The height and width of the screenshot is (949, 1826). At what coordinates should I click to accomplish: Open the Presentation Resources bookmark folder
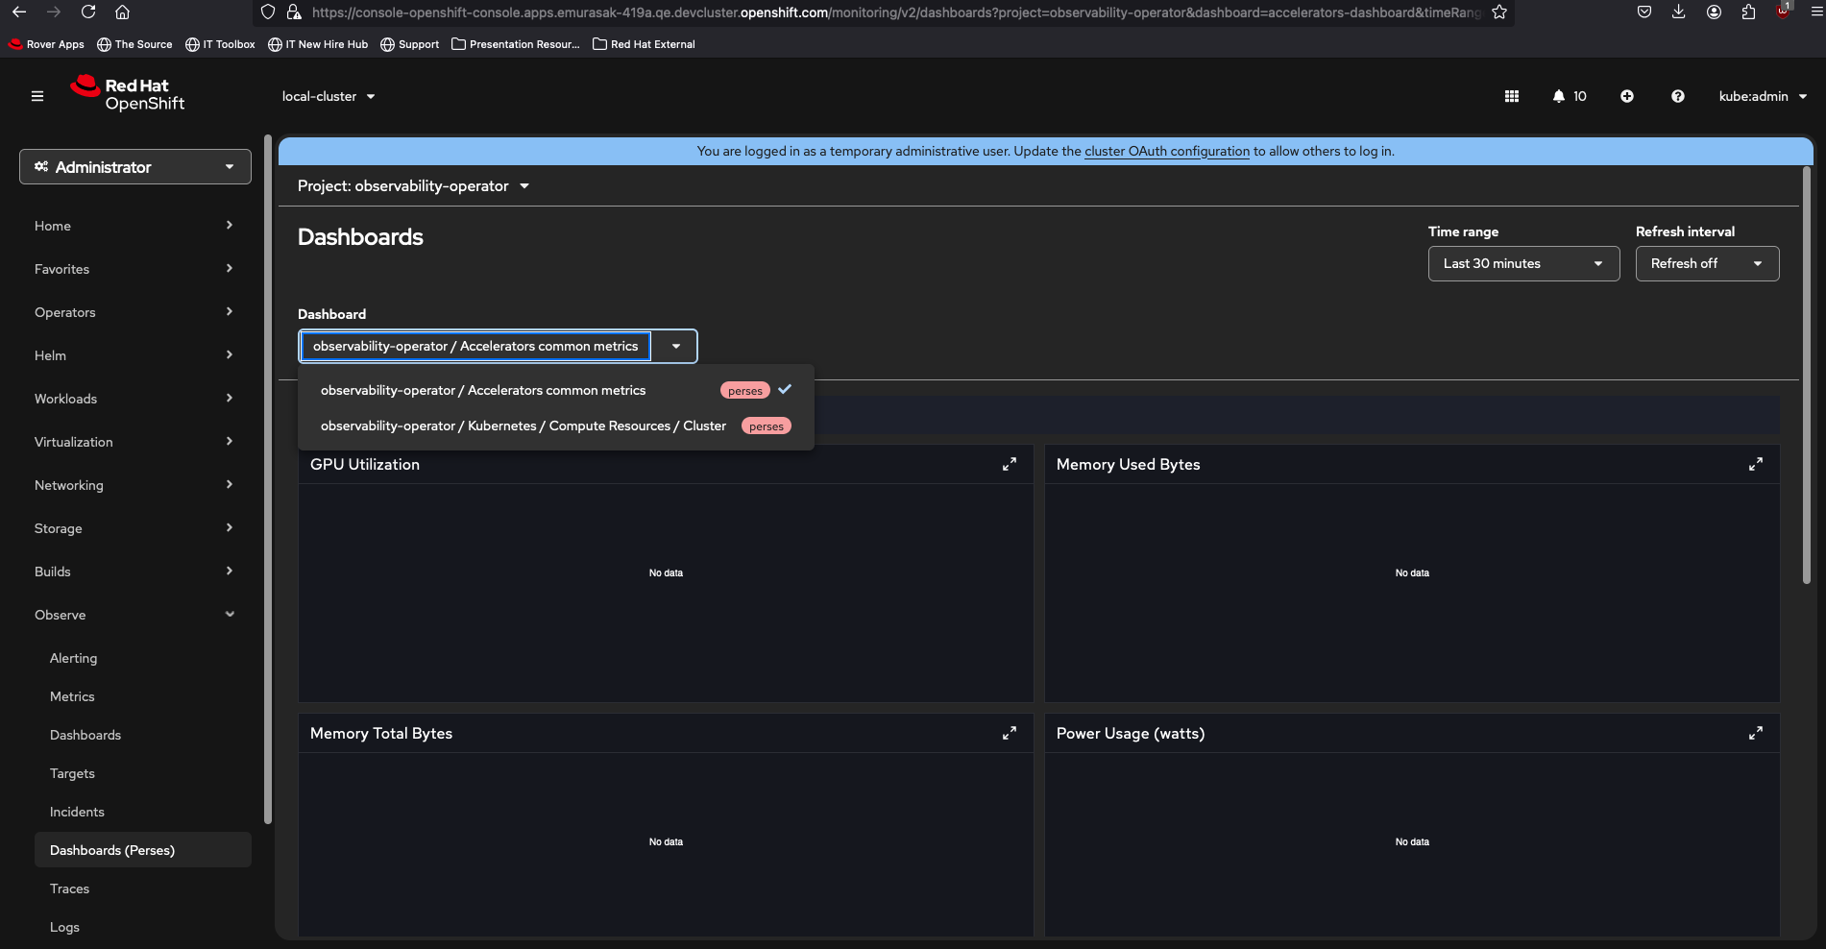pyautogui.click(x=516, y=44)
